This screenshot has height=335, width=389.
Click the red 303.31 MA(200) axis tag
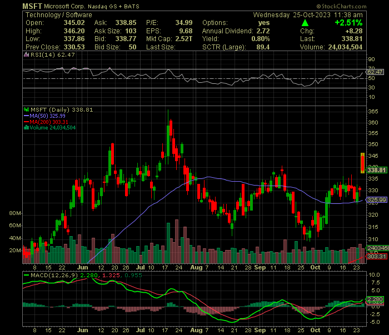(x=377, y=257)
